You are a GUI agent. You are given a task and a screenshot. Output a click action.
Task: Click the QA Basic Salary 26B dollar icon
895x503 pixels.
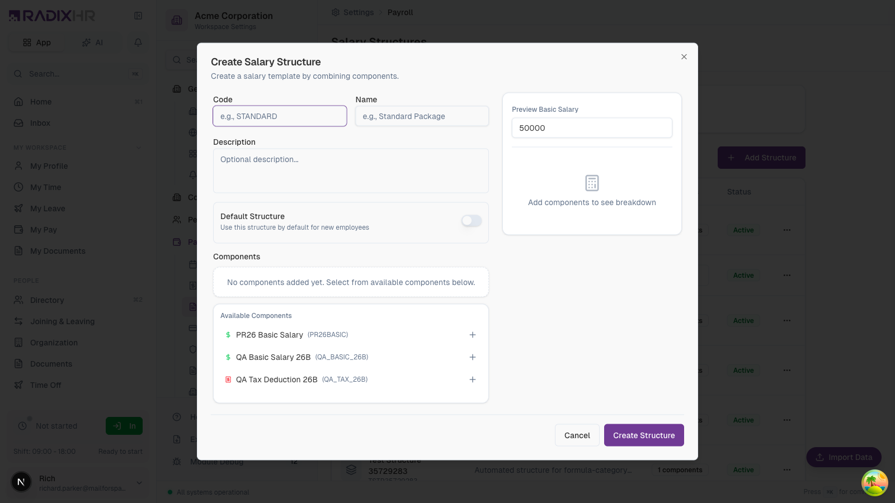click(228, 357)
